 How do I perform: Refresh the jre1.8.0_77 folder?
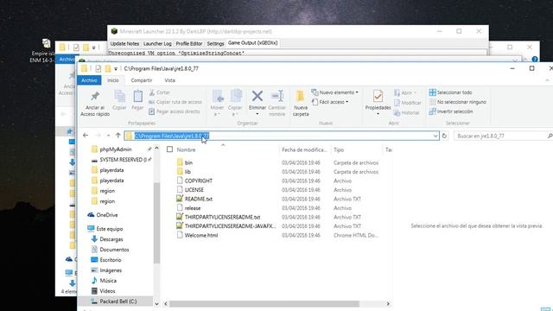[x=444, y=136]
